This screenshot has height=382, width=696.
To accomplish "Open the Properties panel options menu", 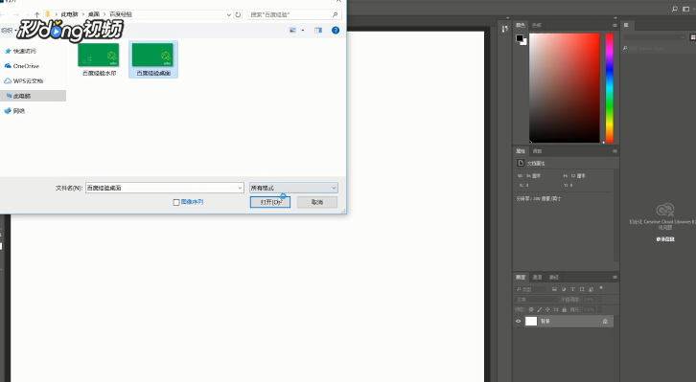I will [615, 151].
